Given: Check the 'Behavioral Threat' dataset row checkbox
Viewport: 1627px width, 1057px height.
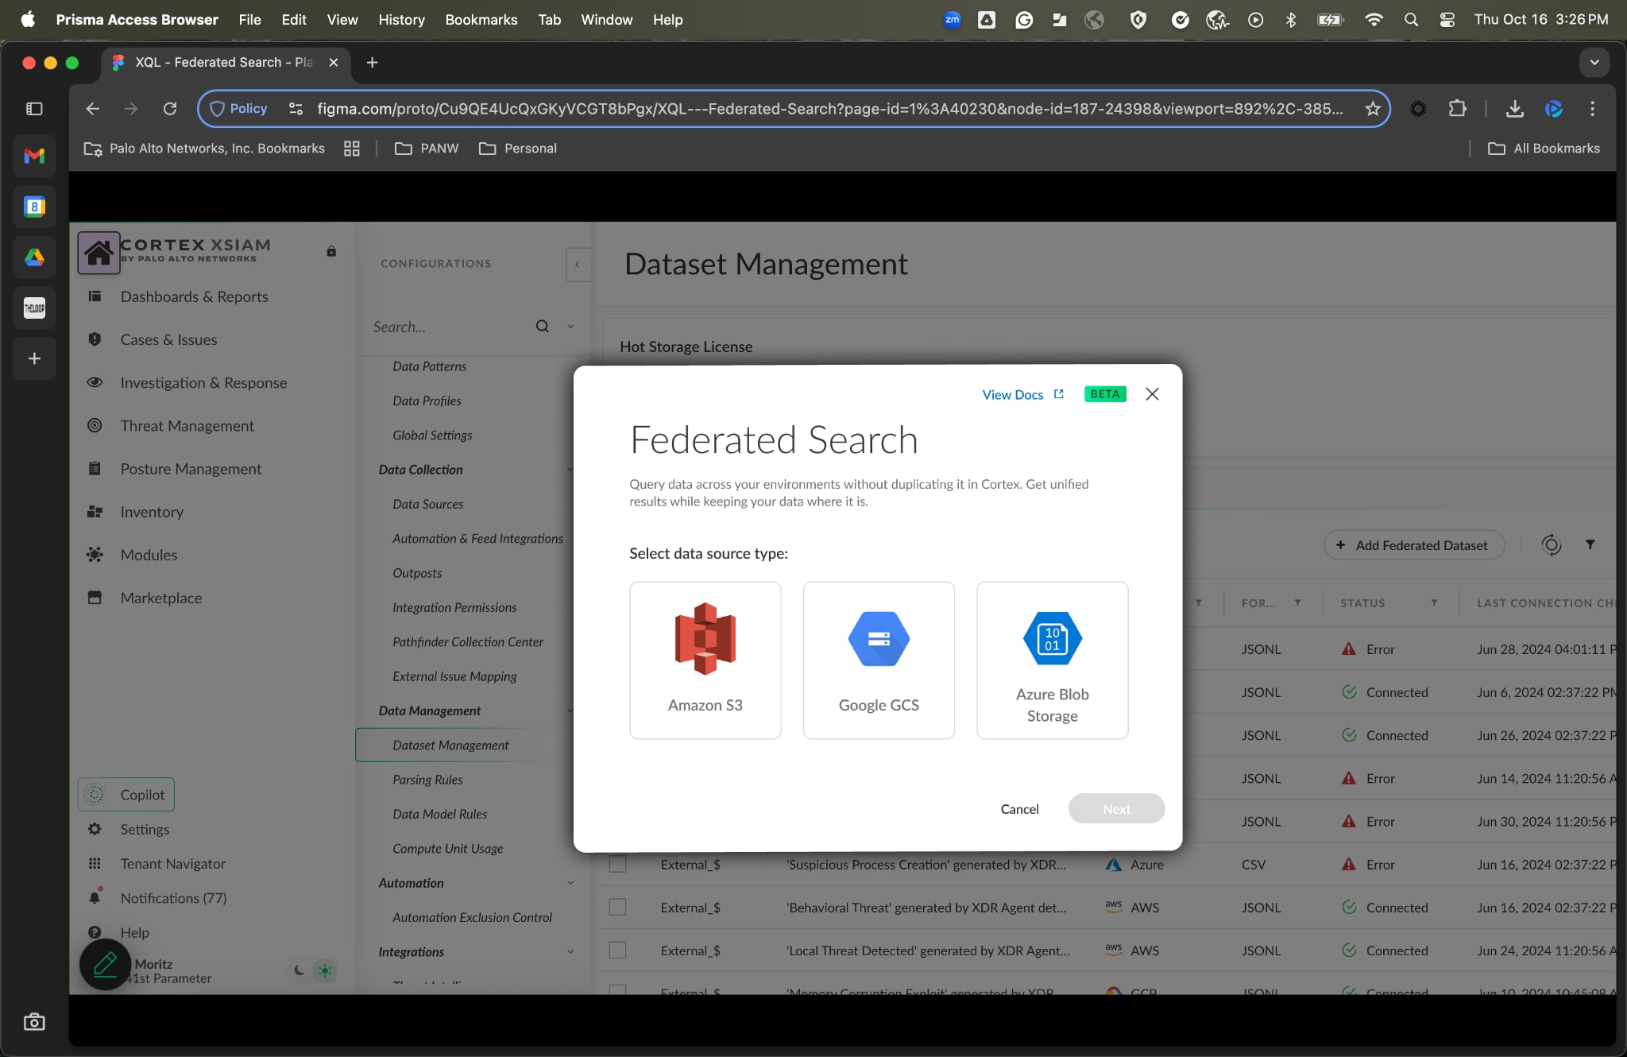Looking at the screenshot, I should [x=616, y=907].
